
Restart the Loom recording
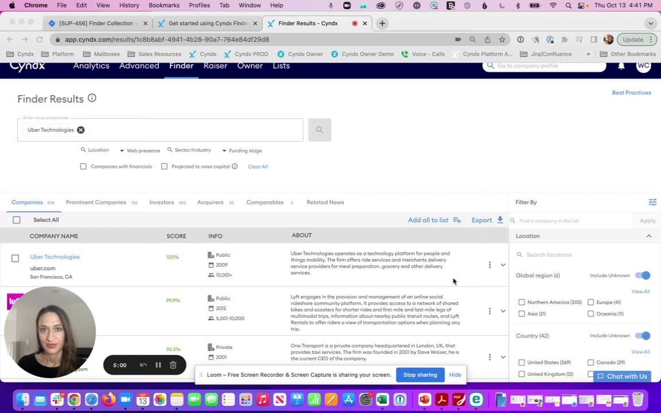(143, 365)
